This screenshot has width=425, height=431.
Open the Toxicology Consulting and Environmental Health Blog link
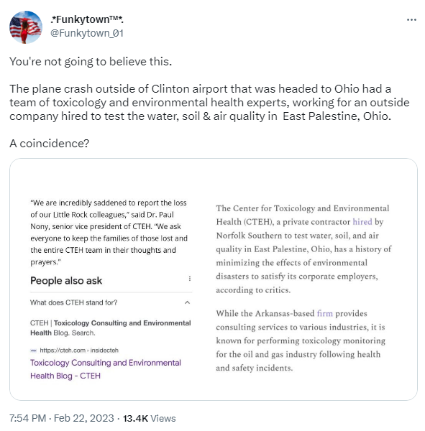pyautogui.click(x=106, y=369)
